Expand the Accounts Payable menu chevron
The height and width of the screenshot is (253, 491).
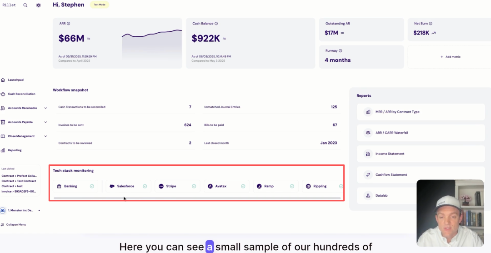[45, 122]
